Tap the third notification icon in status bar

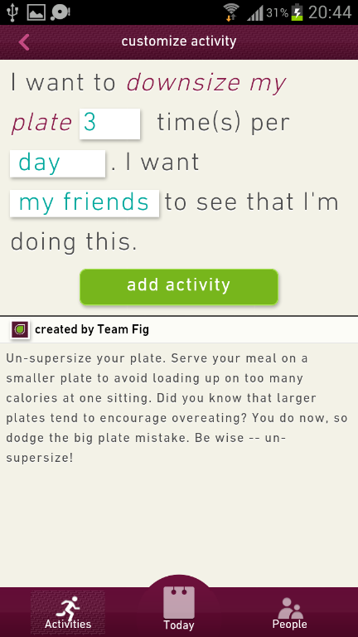pos(60,12)
